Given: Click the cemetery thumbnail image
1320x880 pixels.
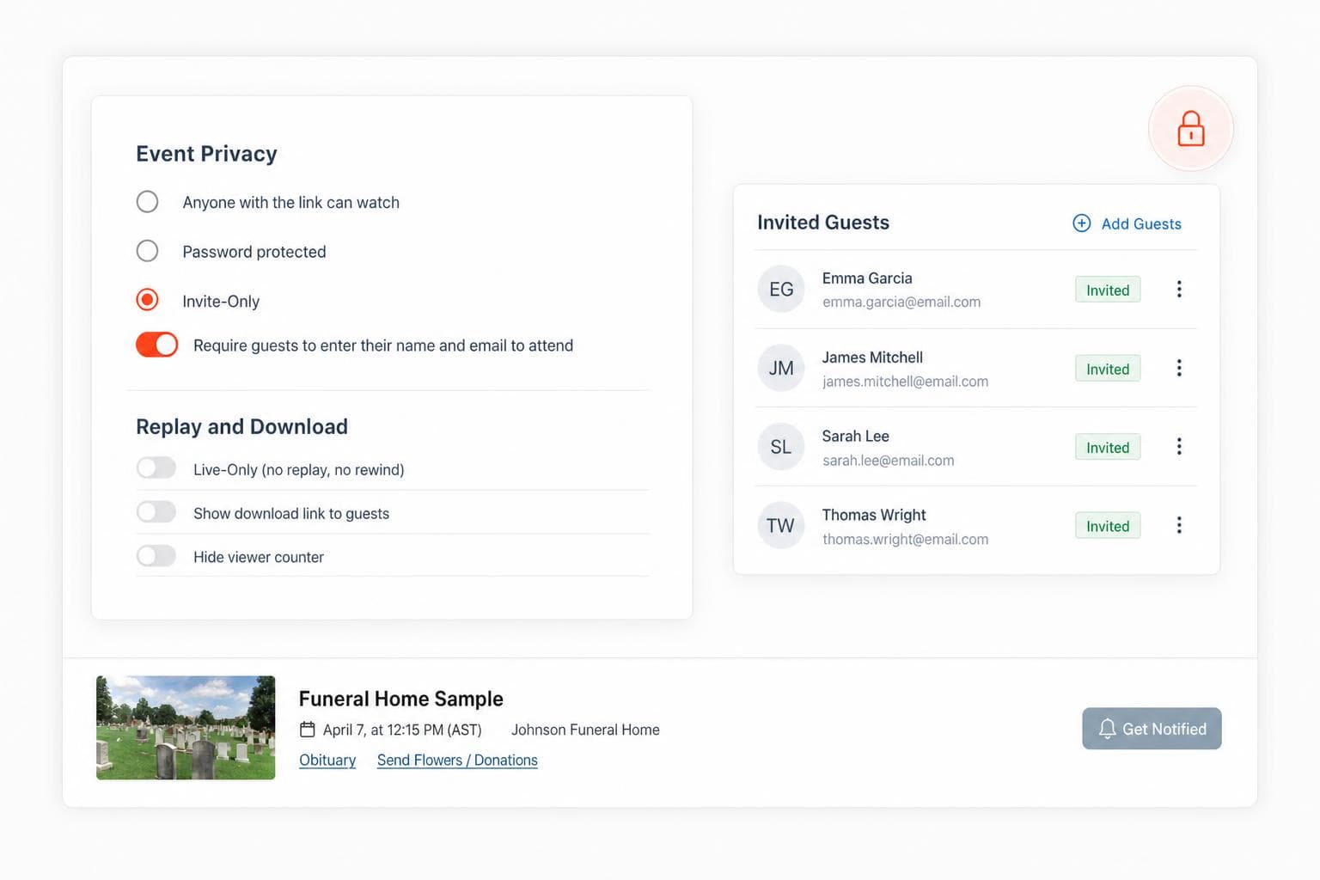Looking at the screenshot, I should [x=186, y=728].
